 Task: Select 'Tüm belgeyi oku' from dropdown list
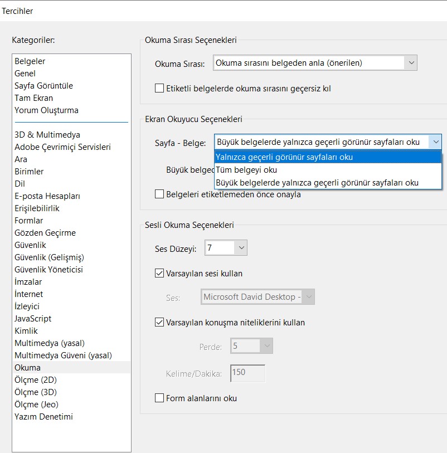coord(246,170)
